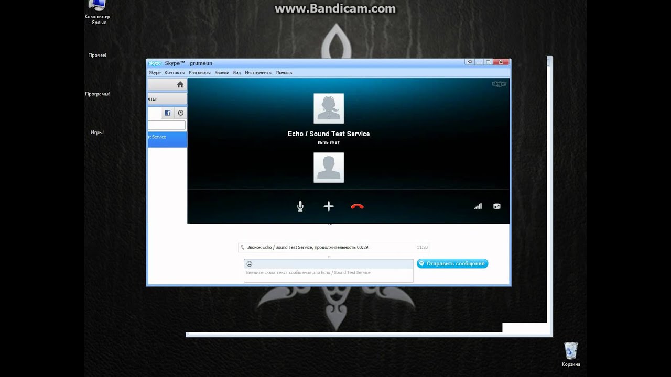This screenshot has height=377, width=671.
Task: Open the Facebook contacts tab icon
Action: pyautogui.click(x=168, y=113)
